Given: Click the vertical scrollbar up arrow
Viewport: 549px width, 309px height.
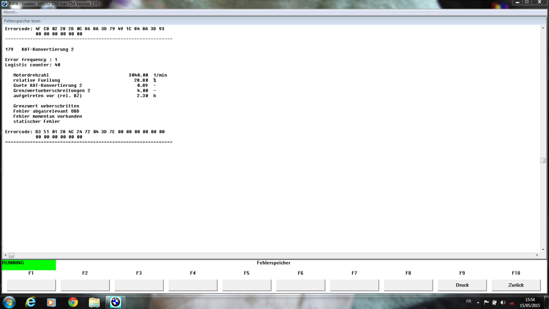Looking at the screenshot, I should 543,28.
